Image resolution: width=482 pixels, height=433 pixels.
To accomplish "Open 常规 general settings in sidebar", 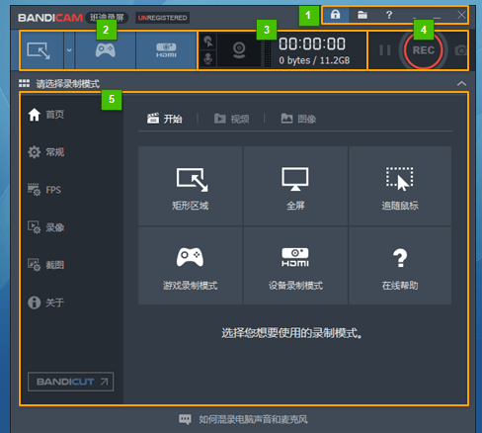I will tap(46, 152).
